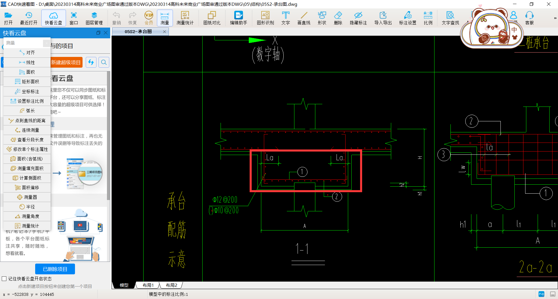Start 图形识别 shape recognition
The width and height of the screenshot is (558, 299).
pyautogui.click(x=265, y=18)
